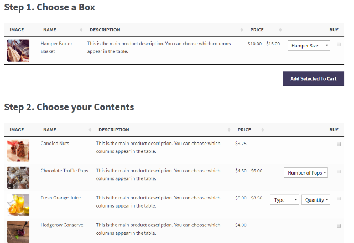The width and height of the screenshot is (354, 243).
Task: Click the $4.50 – $6.00 price
Action: (x=248, y=171)
